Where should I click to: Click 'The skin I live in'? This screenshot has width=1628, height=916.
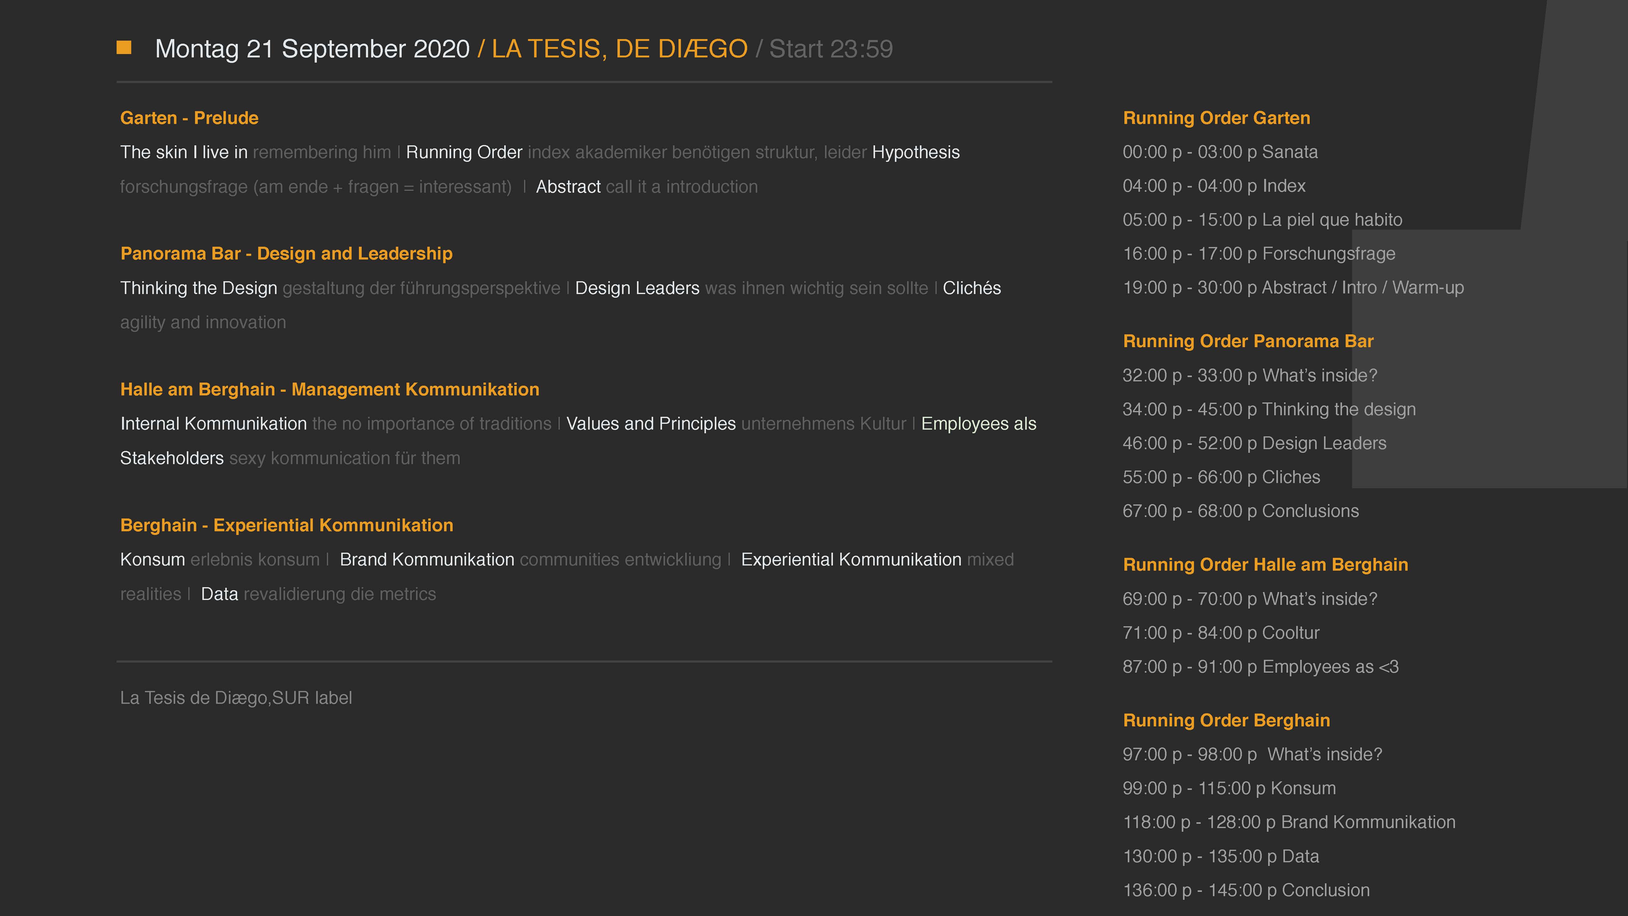(184, 152)
